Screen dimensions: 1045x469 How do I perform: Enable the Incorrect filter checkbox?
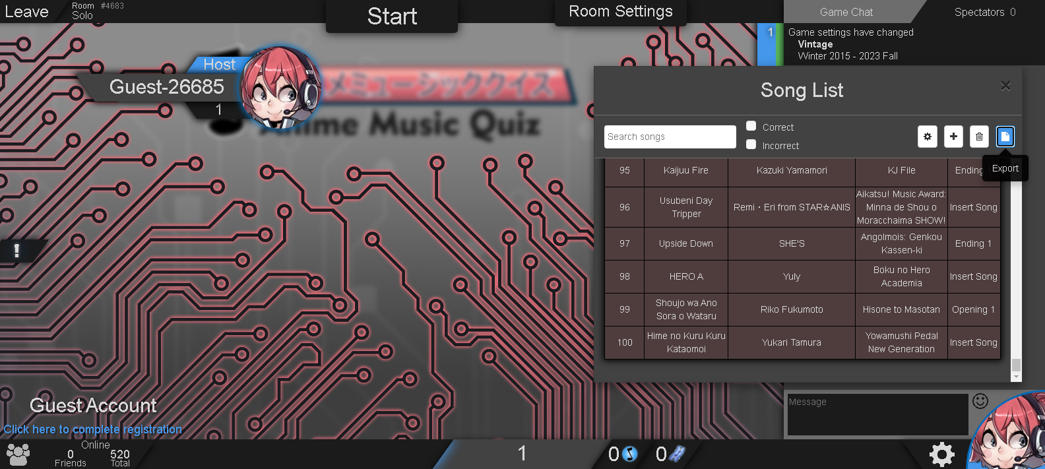point(751,144)
